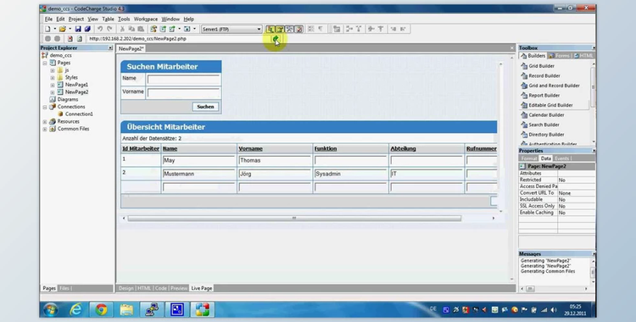This screenshot has width=636, height=322.
Task: Expand the NewPage1 tree node
Action: [x=53, y=85]
